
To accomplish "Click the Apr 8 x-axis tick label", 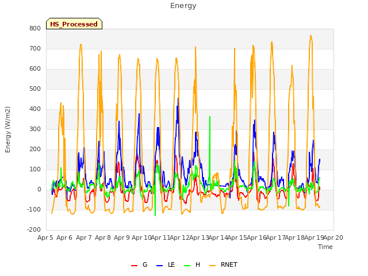I will [x=103, y=237].
